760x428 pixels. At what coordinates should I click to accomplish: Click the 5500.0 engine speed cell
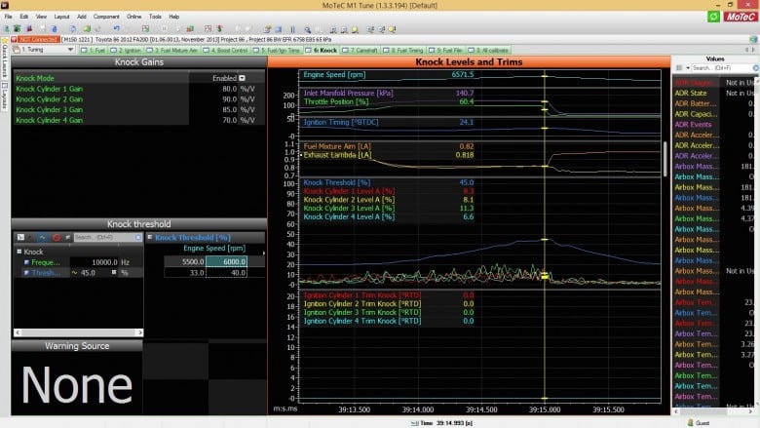tap(185, 261)
